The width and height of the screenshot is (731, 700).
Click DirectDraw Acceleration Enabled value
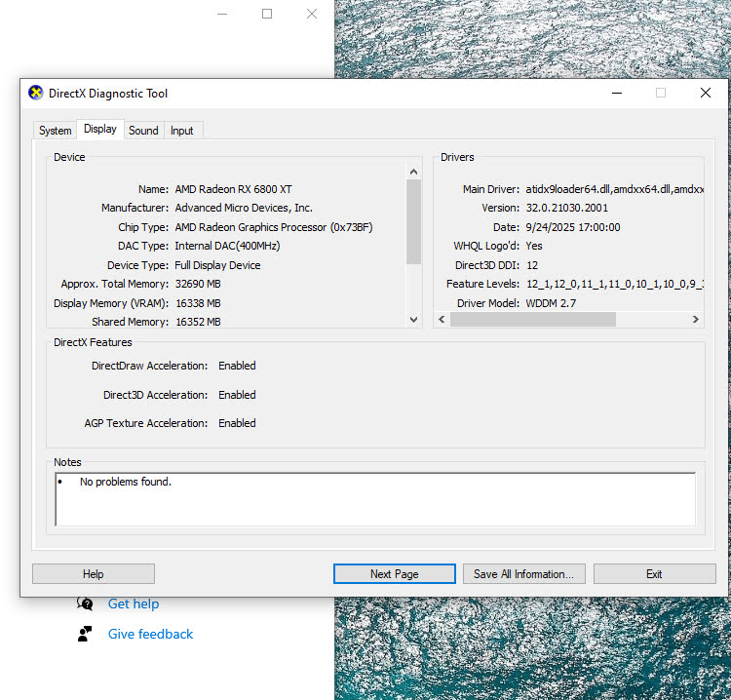coord(237,366)
